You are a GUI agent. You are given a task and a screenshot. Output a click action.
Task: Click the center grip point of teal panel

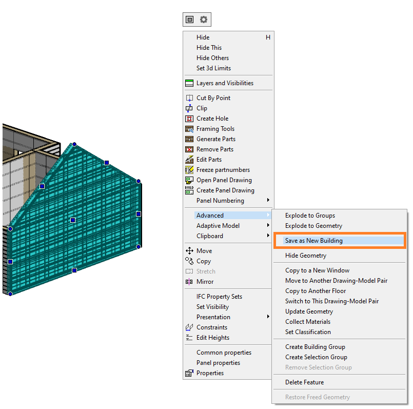point(73,220)
